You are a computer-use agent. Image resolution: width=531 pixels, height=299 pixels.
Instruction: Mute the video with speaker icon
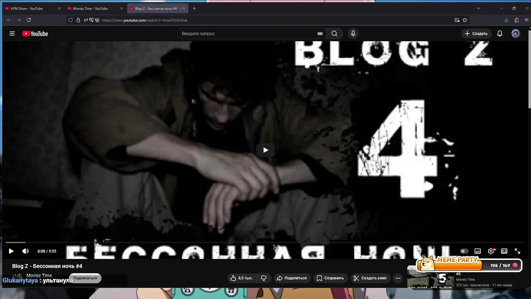click(x=25, y=251)
